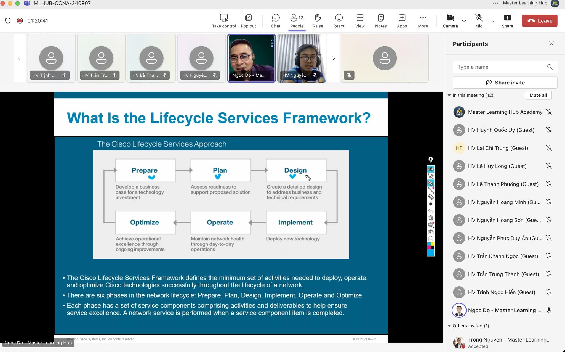Click the Share invite button
The width and height of the screenshot is (565, 352).
(x=505, y=83)
